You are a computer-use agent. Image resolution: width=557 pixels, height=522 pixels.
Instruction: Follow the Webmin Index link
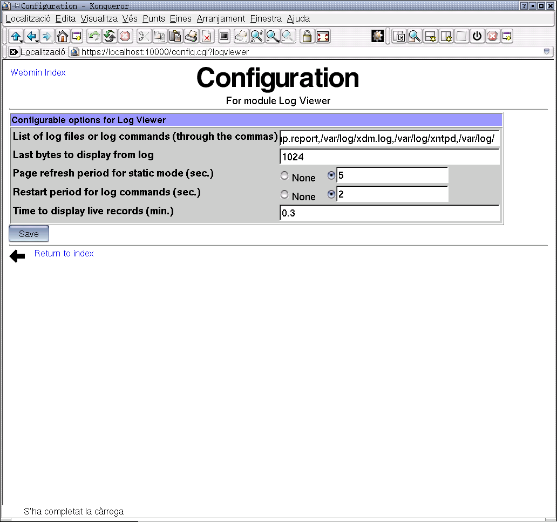[x=38, y=72]
